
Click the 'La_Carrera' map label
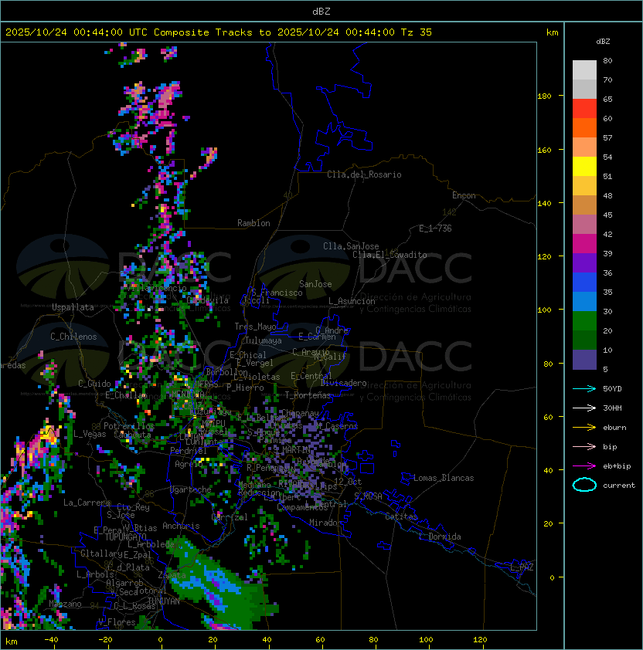87,503
